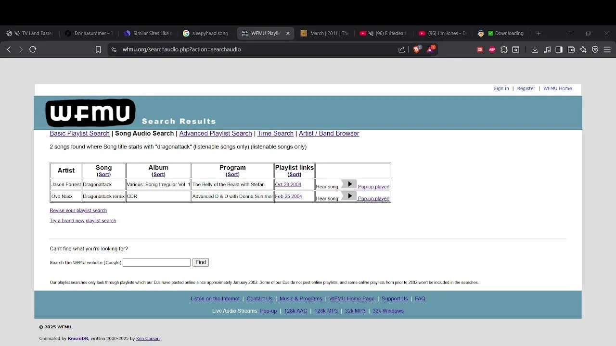Open media control music note icon
The height and width of the screenshot is (346, 616).
(x=547, y=49)
